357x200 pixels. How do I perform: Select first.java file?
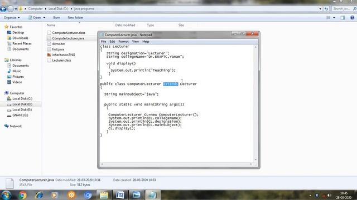tap(56, 49)
